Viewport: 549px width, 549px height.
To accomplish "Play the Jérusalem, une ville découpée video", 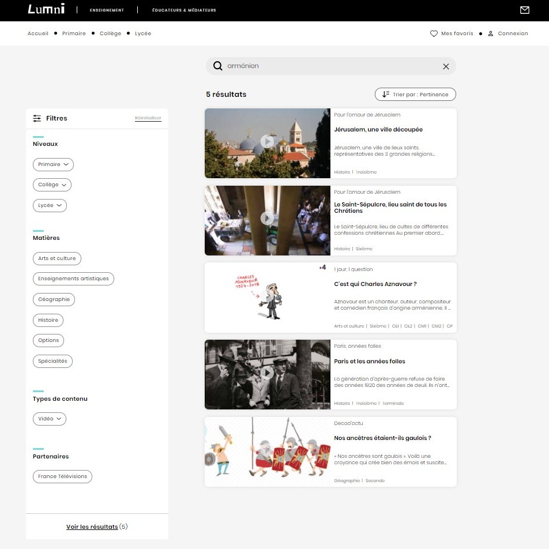I will pyautogui.click(x=267, y=141).
